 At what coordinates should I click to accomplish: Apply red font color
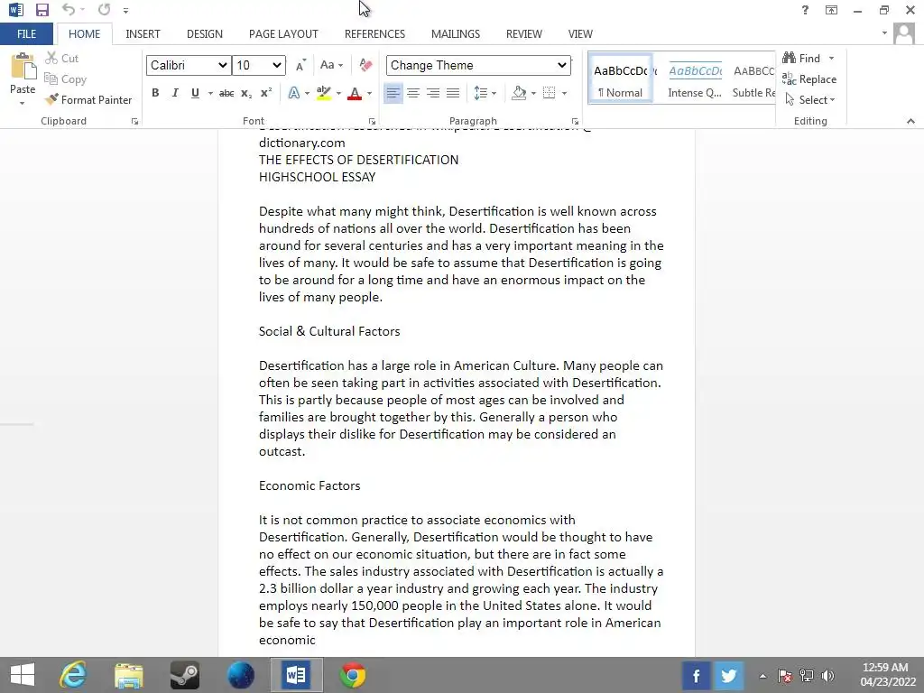[x=355, y=93]
